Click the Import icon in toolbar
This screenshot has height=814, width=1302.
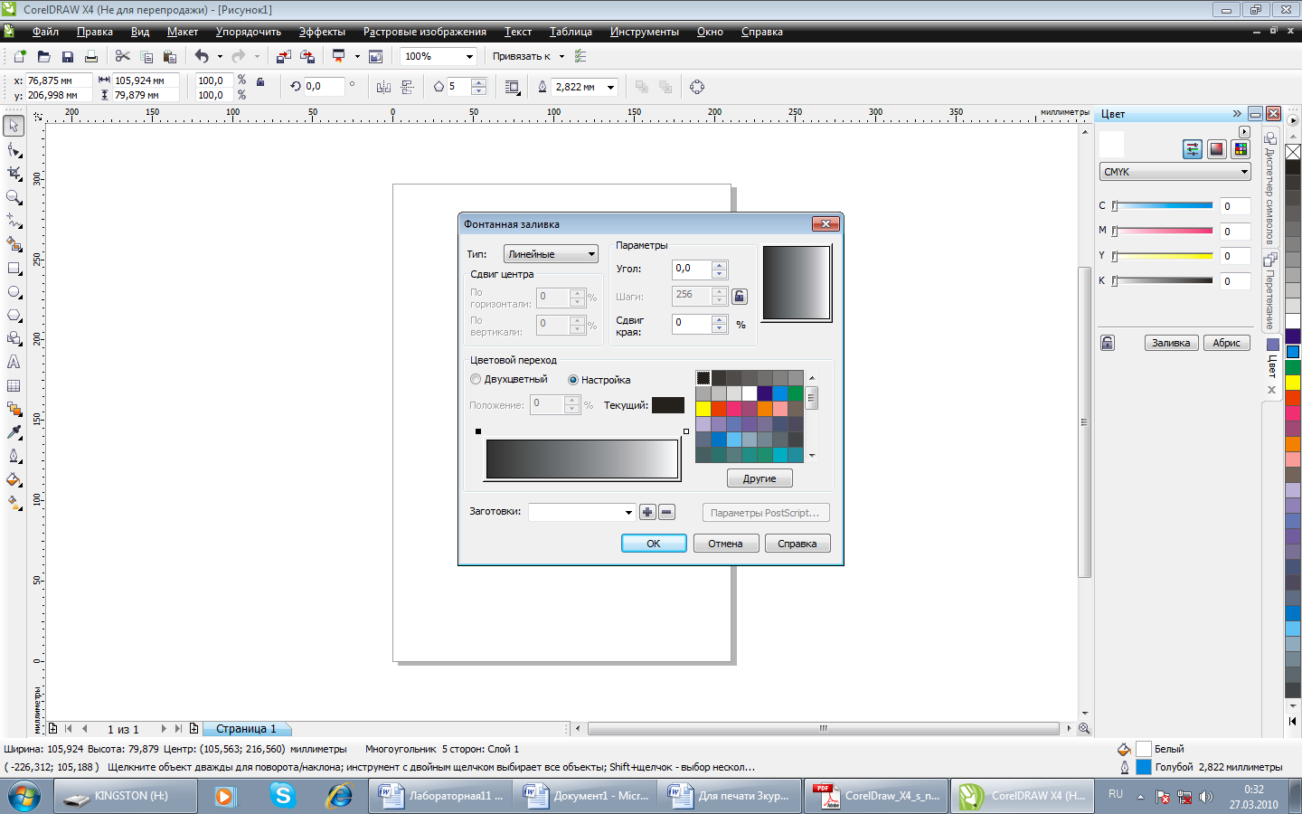(x=283, y=56)
